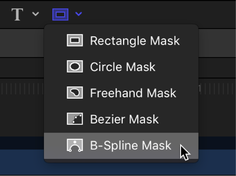Select the highlighted B-Spline Mask label

131,145
